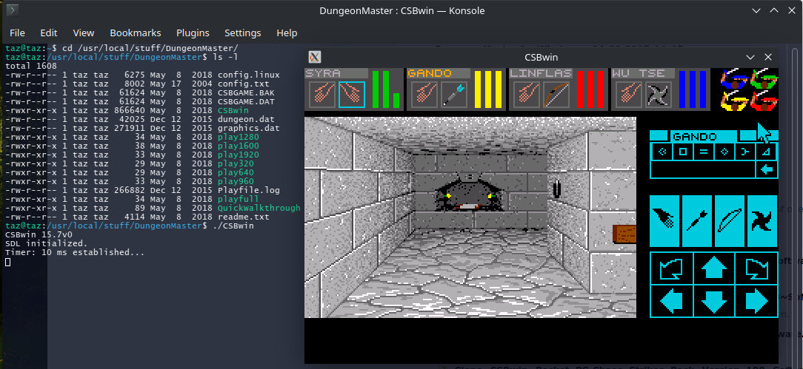
Task: Select the bow attack action icon
Action: (730, 221)
